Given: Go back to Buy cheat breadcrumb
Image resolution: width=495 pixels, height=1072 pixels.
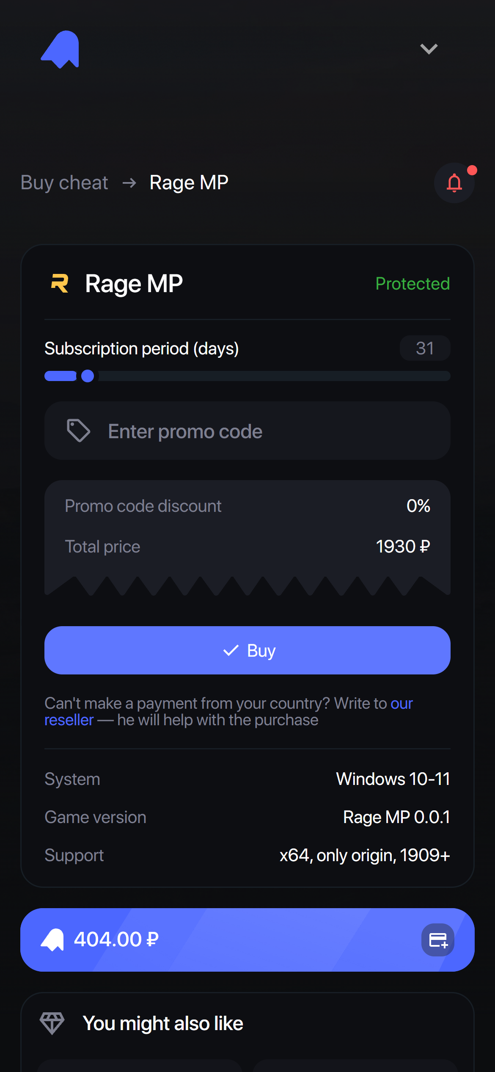Looking at the screenshot, I should click(x=64, y=183).
